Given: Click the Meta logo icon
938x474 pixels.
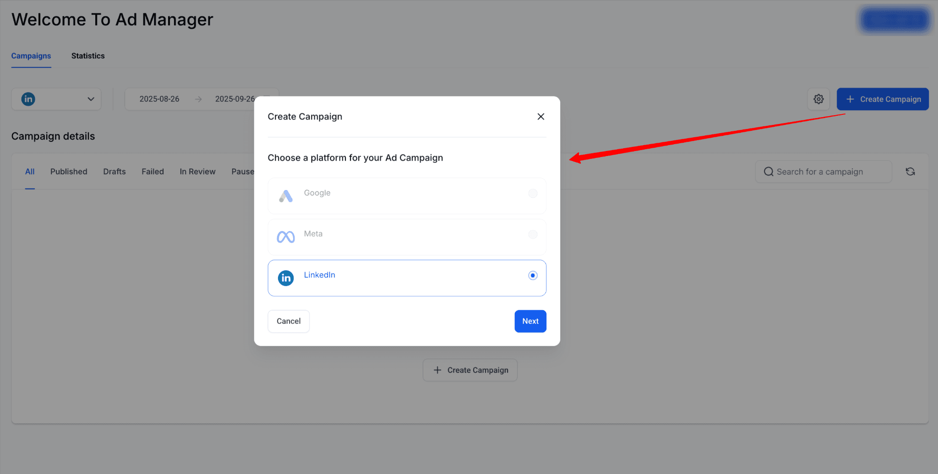Looking at the screenshot, I should click(286, 237).
